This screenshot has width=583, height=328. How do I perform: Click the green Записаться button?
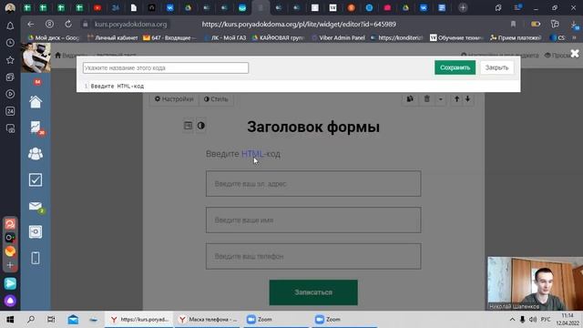pyautogui.click(x=313, y=292)
